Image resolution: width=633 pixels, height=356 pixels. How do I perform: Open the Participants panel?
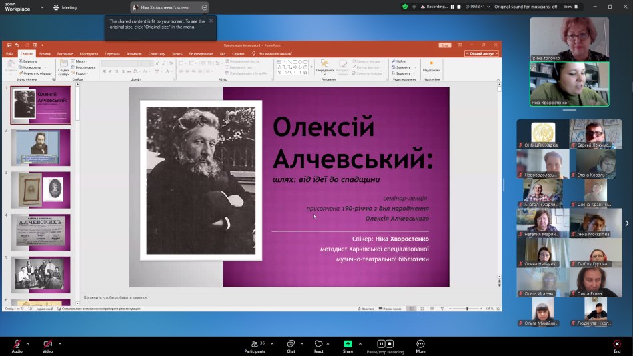pyautogui.click(x=254, y=344)
